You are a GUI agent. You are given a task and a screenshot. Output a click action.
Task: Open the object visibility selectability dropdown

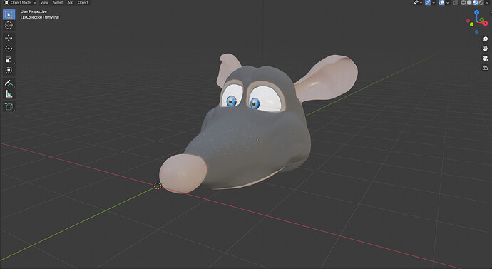pos(417,3)
